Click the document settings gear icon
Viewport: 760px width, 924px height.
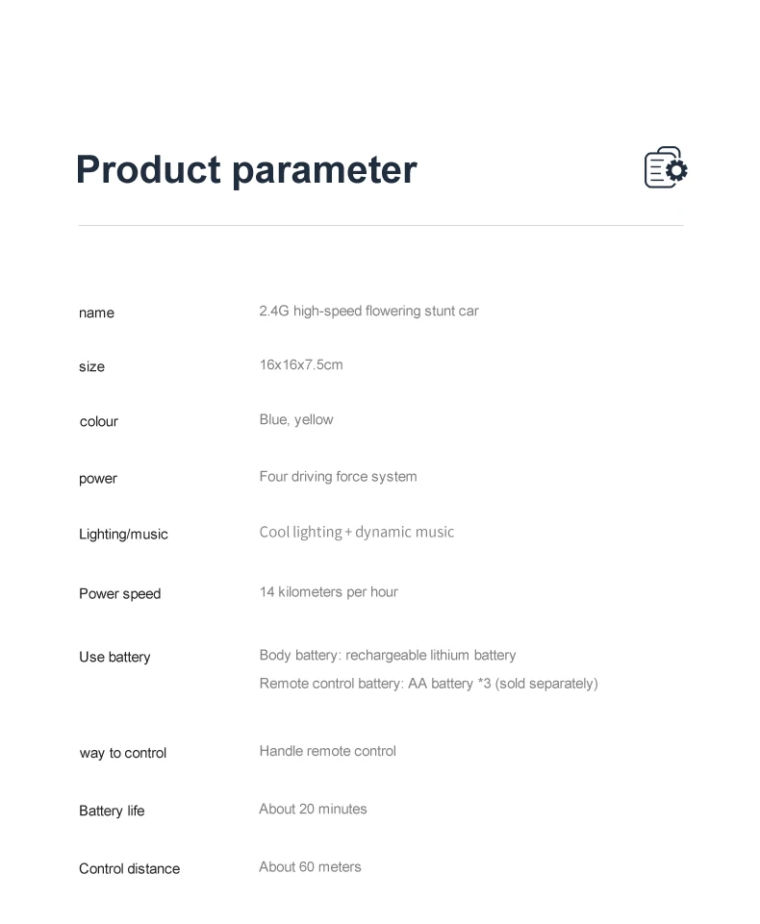666,167
